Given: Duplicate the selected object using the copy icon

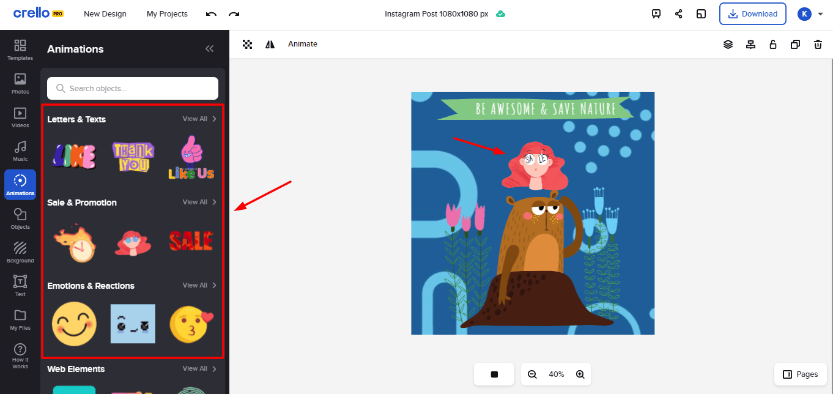Looking at the screenshot, I should [x=795, y=44].
